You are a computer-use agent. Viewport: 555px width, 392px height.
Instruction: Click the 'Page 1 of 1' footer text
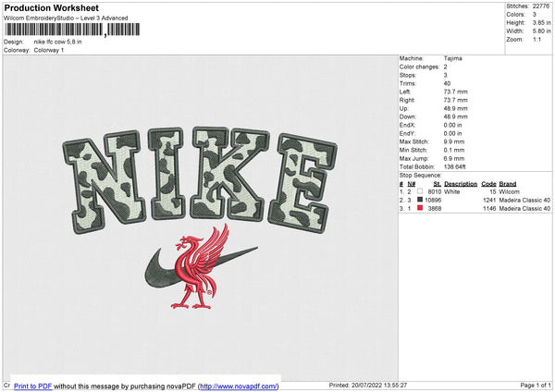coord(536,385)
